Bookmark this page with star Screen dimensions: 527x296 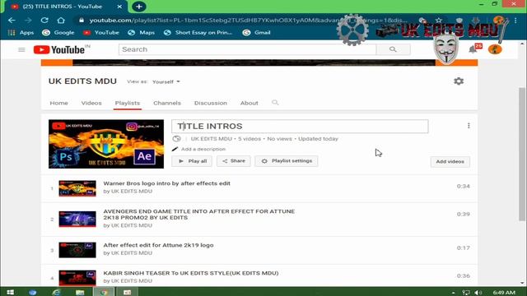pos(439,20)
